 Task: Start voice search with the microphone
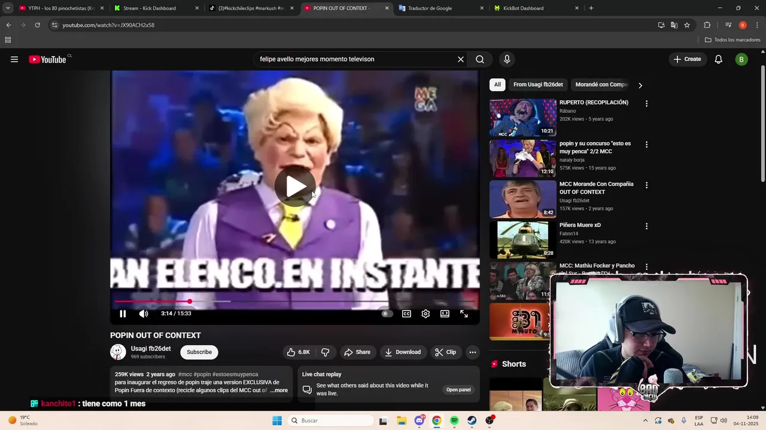point(507,59)
